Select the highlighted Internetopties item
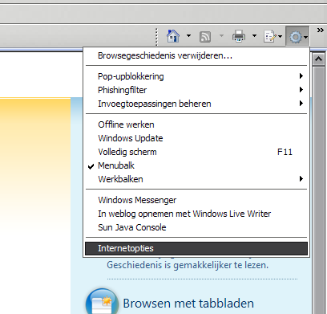Image resolution: width=327 pixels, height=314 pixels. 196,248
